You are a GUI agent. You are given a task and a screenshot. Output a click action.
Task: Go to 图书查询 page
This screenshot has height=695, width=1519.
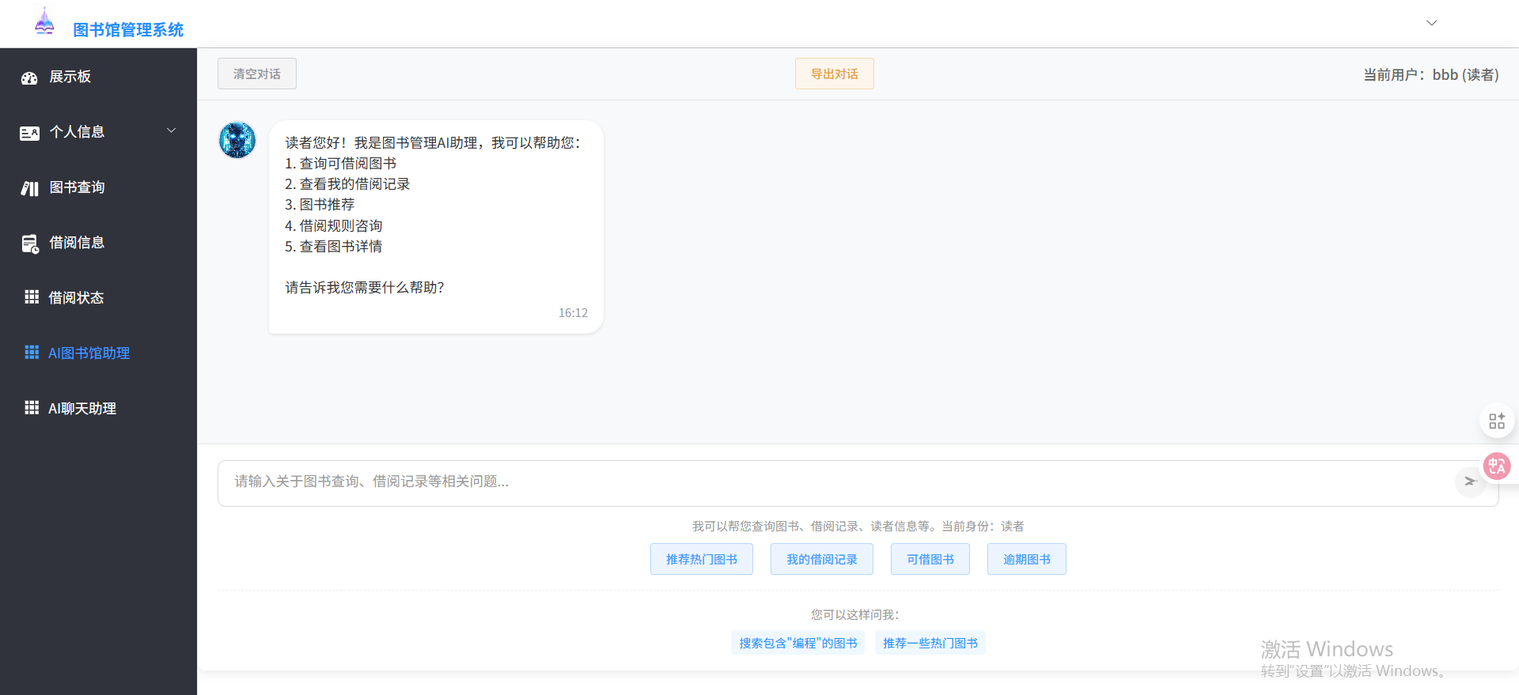point(98,187)
